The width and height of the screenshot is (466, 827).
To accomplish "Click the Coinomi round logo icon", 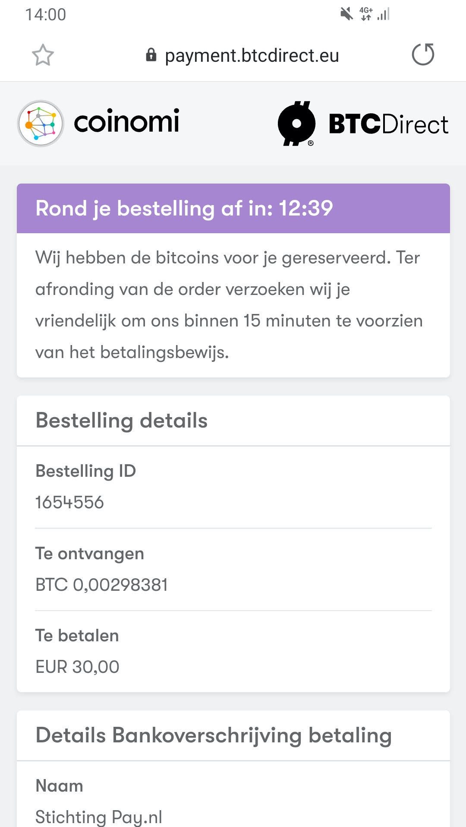I will click(41, 124).
